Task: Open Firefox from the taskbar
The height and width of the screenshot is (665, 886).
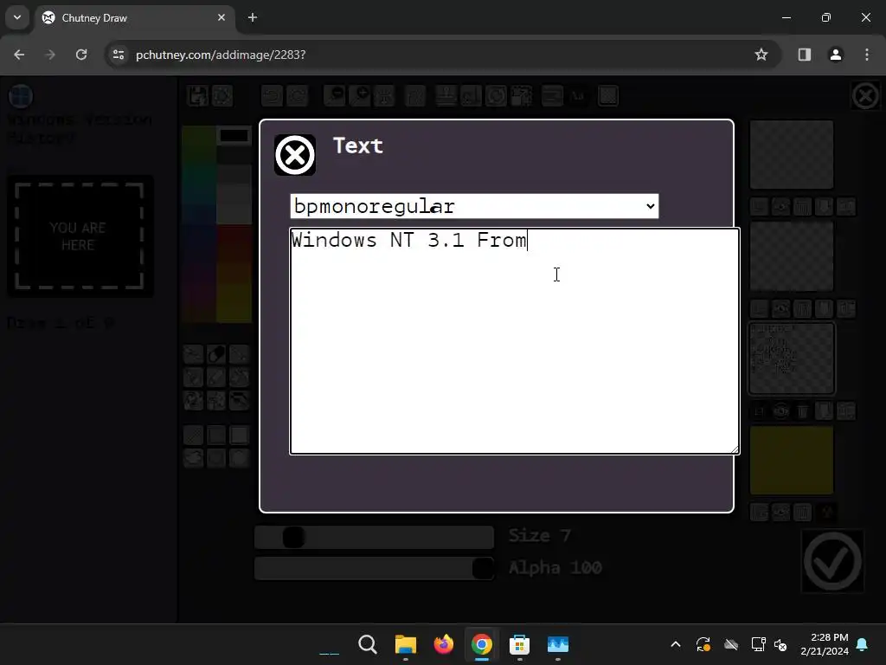Action: (x=444, y=644)
